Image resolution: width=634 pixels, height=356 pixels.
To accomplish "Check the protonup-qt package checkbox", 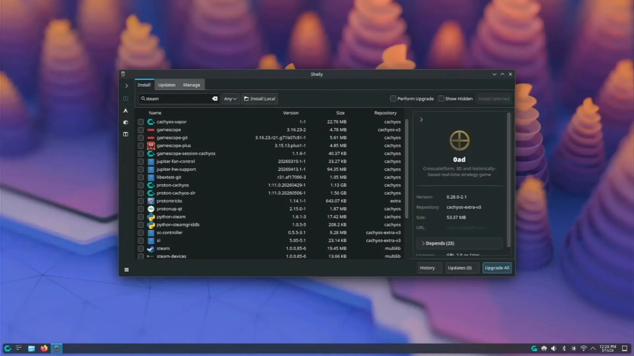I will click(x=141, y=209).
